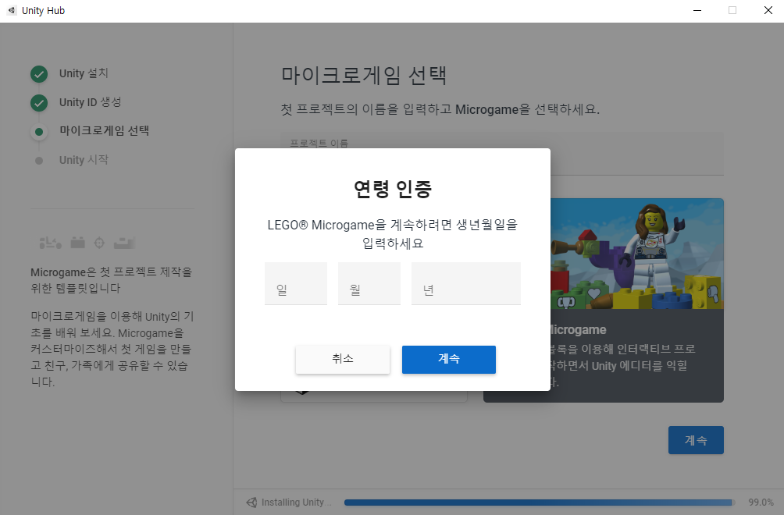Click the 마이크로게임 선택 page heading
This screenshot has height=515, width=784.
(364, 76)
